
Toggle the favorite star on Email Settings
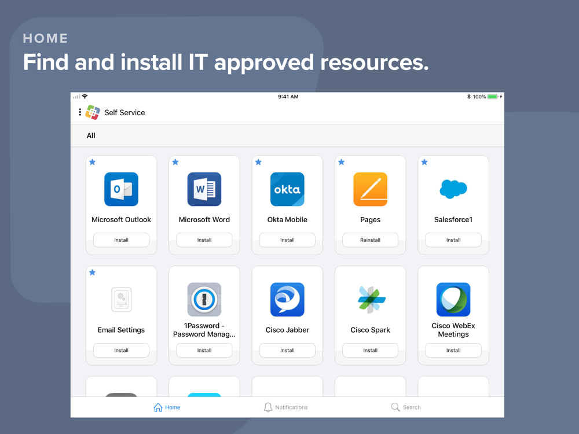(x=92, y=273)
